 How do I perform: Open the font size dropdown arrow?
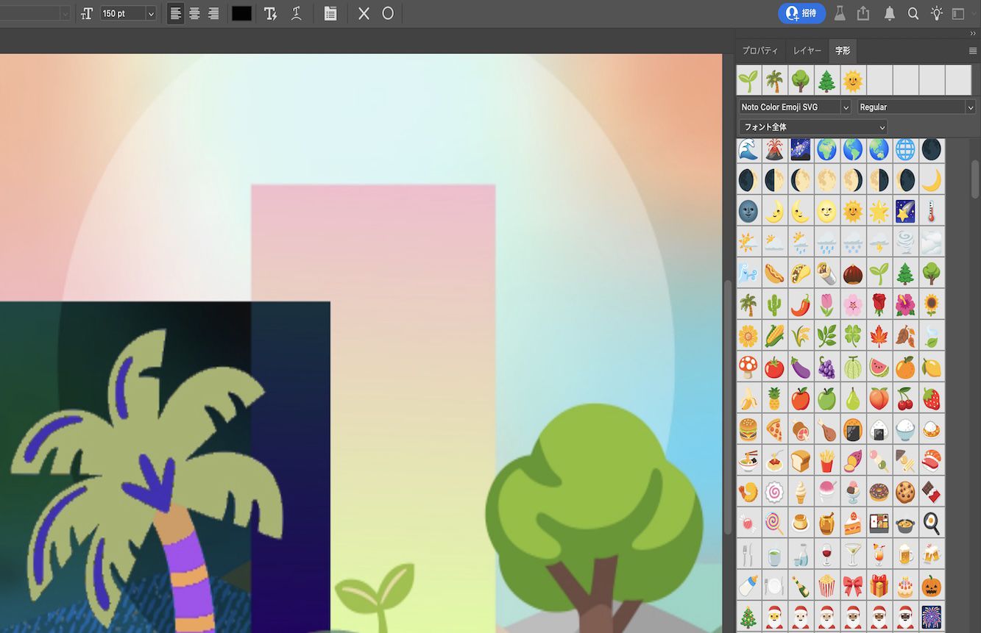pos(151,13)
